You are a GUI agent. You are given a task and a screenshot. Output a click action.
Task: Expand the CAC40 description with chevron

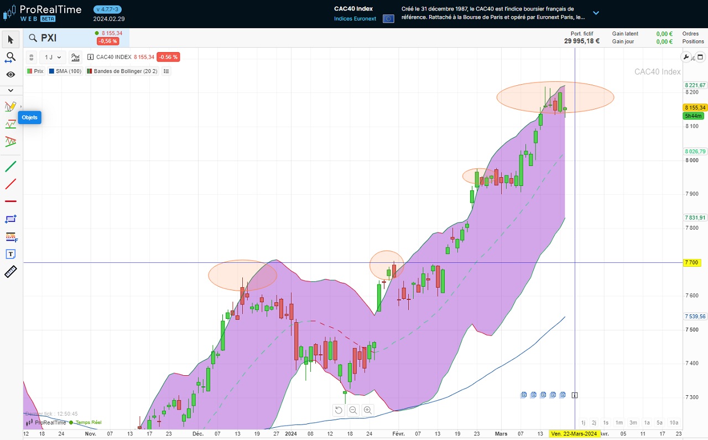point(596,13)
